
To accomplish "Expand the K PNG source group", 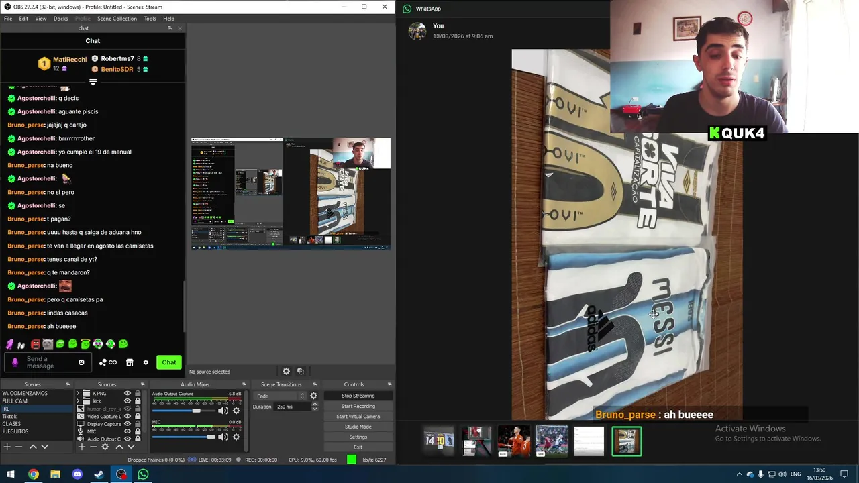I will (x=78, y=394).
